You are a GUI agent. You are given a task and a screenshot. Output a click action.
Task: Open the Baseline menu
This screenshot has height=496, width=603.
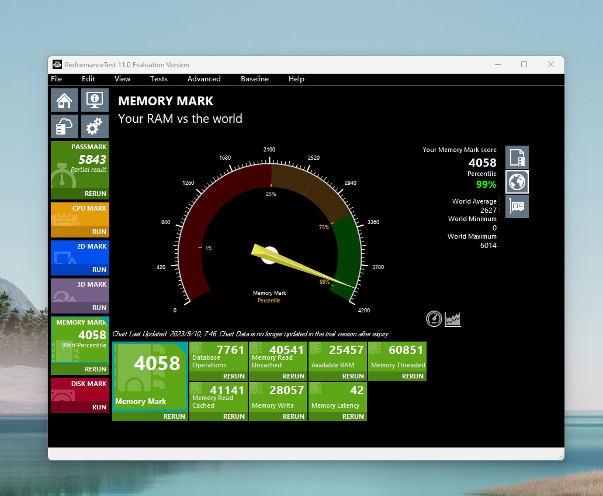coord(255,78)
